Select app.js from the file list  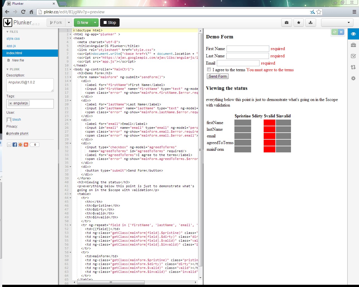[11, 46]
